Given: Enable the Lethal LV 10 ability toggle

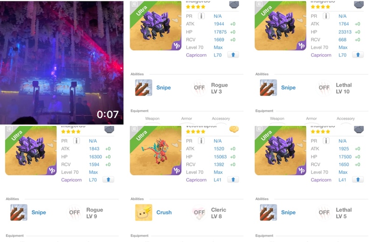Looking at the screenshot, I should (324, 88).
